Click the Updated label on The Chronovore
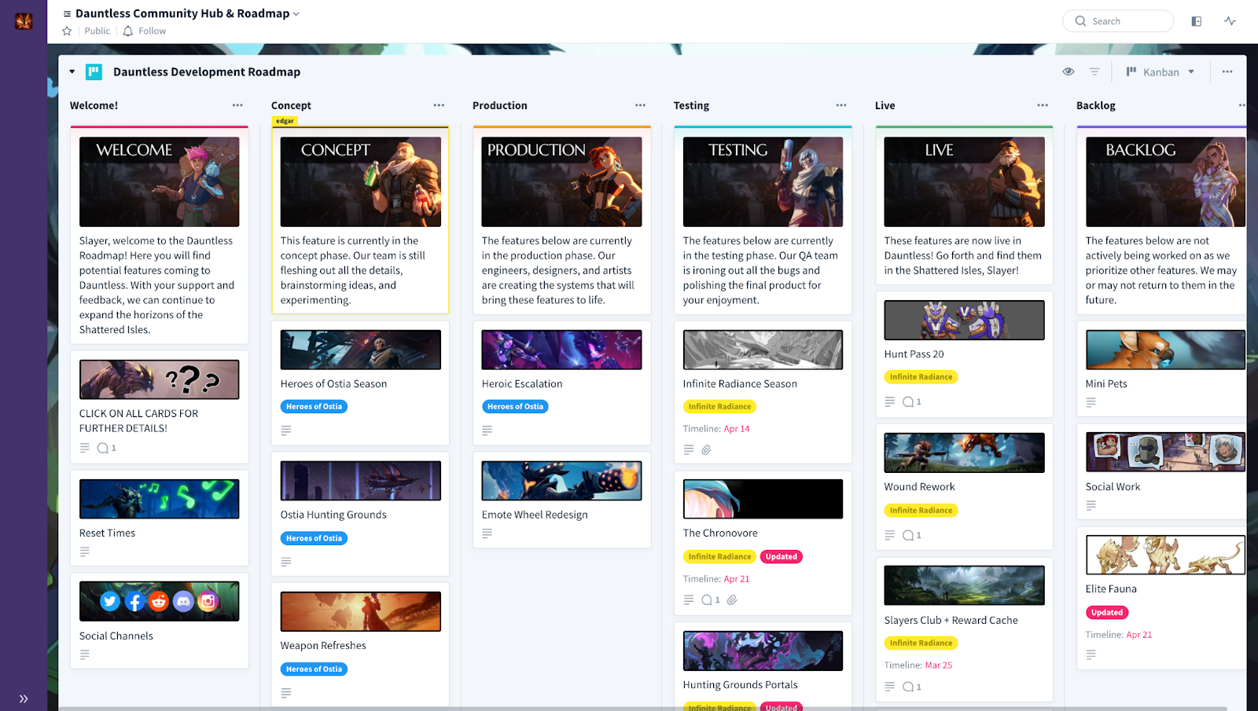This screenshot has width=1258, height=711. [x=782, y=557]
